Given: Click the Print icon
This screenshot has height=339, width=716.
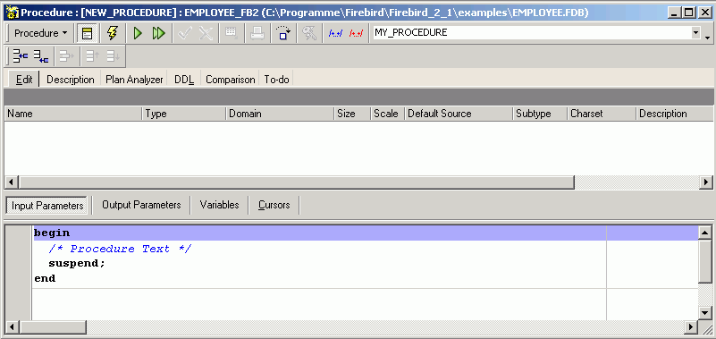Looking at the screenshot, I should [257, 33].
